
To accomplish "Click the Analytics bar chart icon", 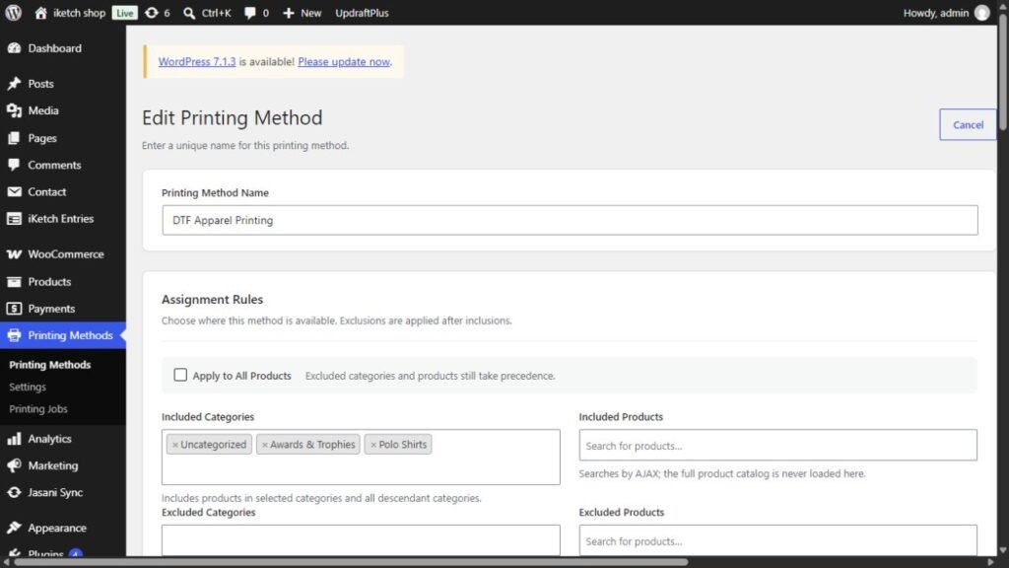I will pyautogui.click(x=14, y=439).
